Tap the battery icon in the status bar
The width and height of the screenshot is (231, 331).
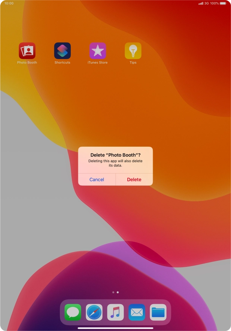click(x=223, y=3)
